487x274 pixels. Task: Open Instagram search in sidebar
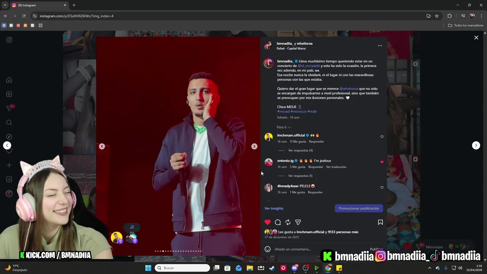(9, 123)
